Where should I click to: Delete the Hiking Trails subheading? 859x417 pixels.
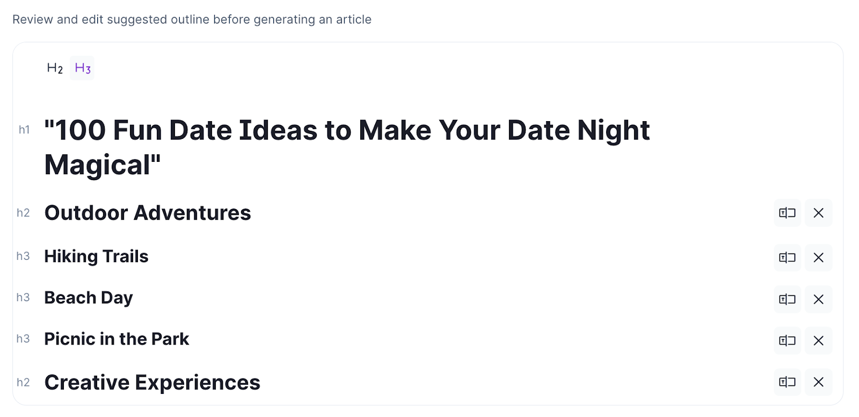tap(818, 257)
